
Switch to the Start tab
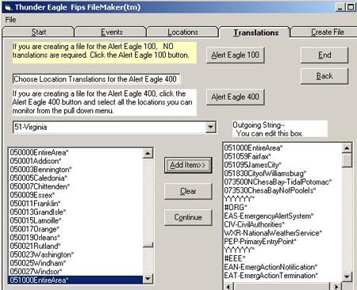click(39, 32)
